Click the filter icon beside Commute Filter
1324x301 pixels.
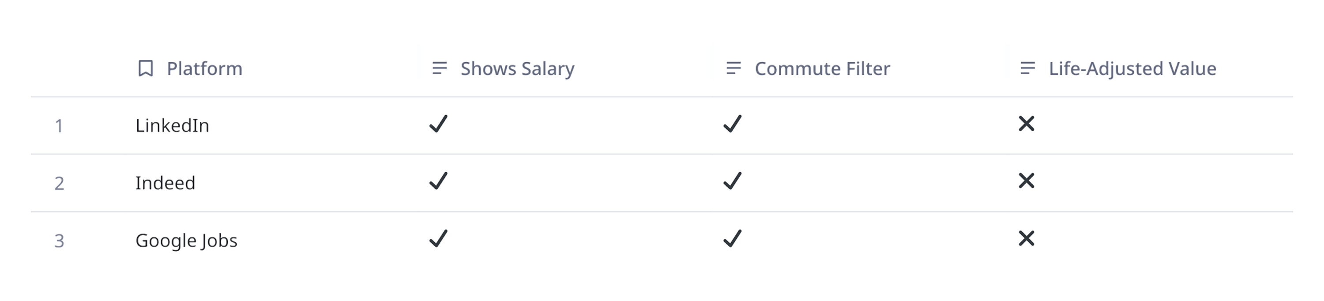[733, 67]
